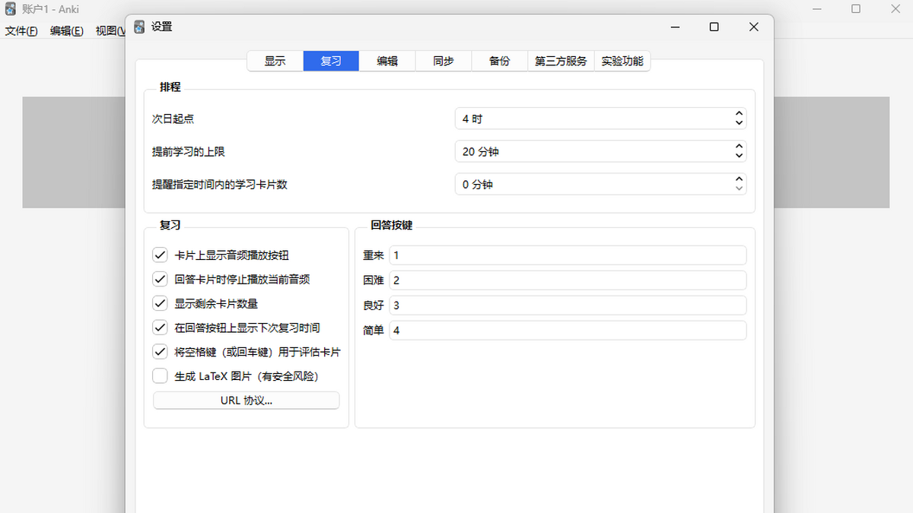Switch to the 复习 tab

click(x=331, y=61)
